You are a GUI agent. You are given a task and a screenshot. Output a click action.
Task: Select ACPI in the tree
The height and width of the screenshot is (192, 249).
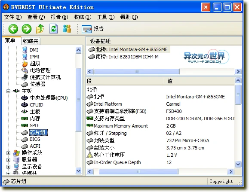click(35, 146)
